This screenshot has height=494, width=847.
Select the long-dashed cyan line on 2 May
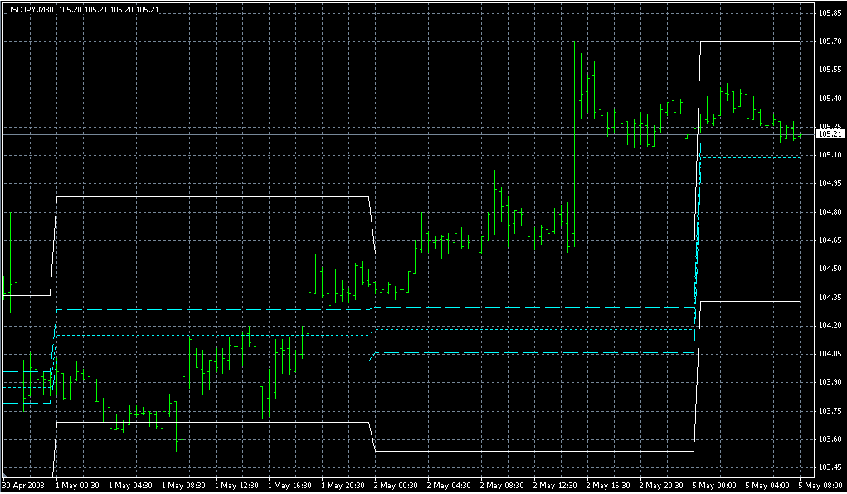(531, 307)
